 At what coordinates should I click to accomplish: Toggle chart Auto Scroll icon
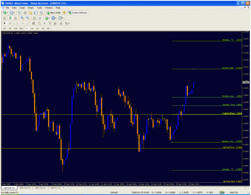[x=34, y=18]
